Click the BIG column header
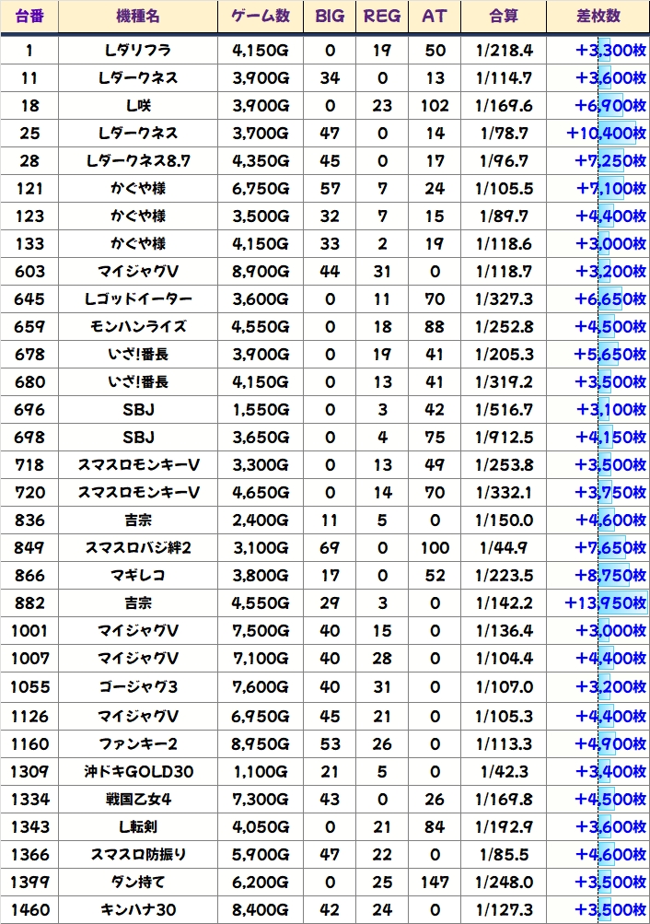The height and width of the screenshot is (924, 650). pyautogui.click(x=330, y=17)
